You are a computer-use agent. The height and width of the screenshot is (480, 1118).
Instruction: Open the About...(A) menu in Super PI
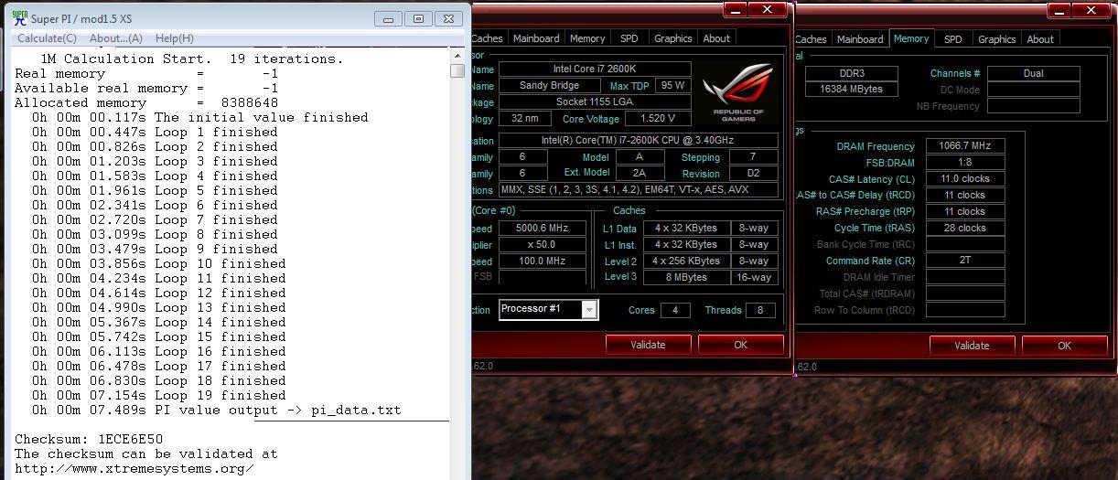tap(116, 38)
